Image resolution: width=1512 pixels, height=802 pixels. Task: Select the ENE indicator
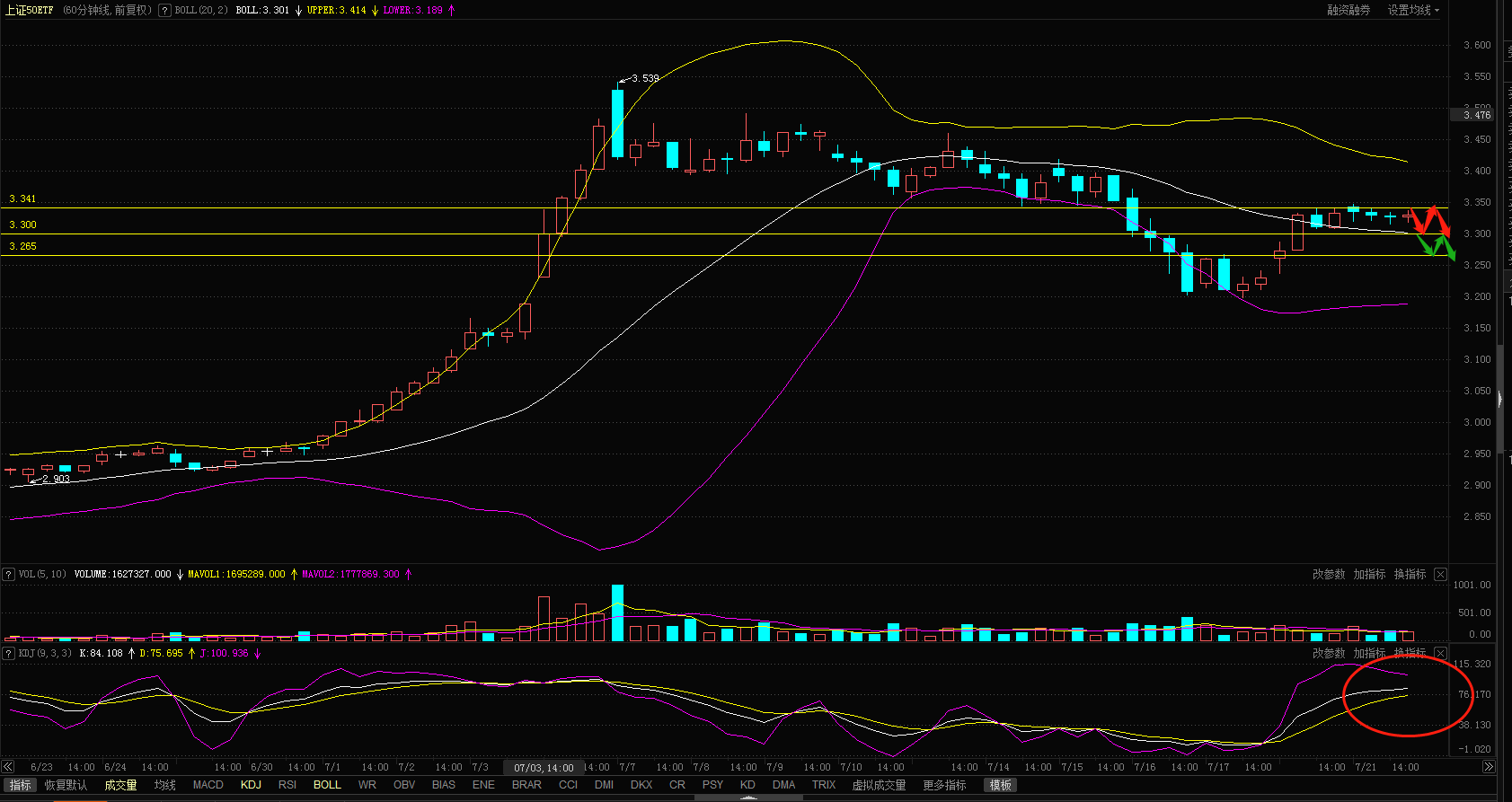[483, 785]
